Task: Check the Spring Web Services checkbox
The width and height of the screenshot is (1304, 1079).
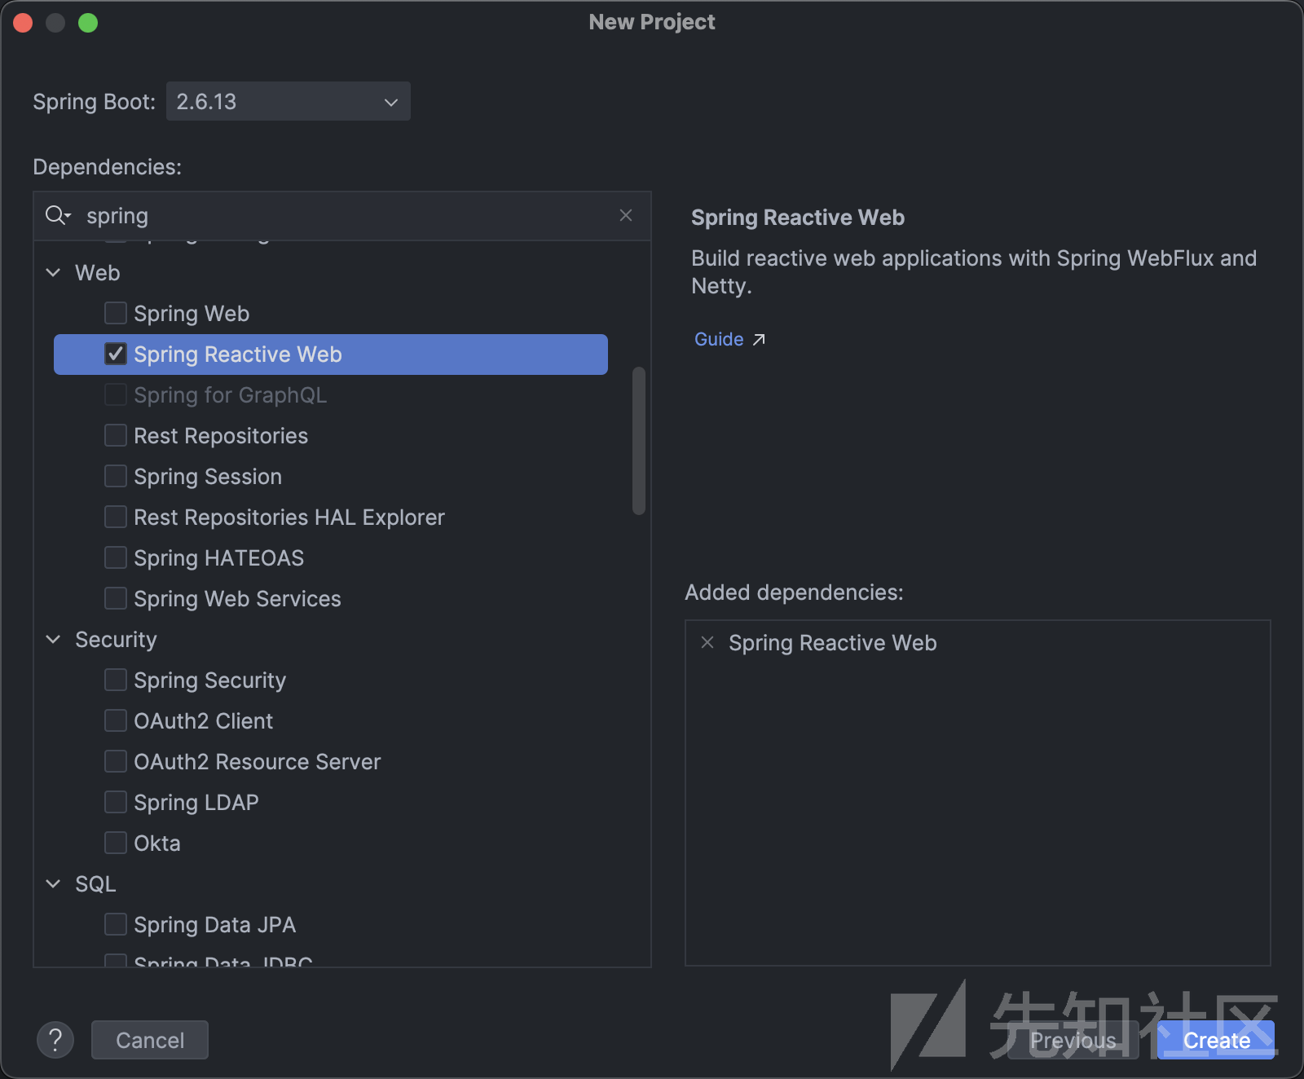Action: pyautogui.click(x=116, y=598)
